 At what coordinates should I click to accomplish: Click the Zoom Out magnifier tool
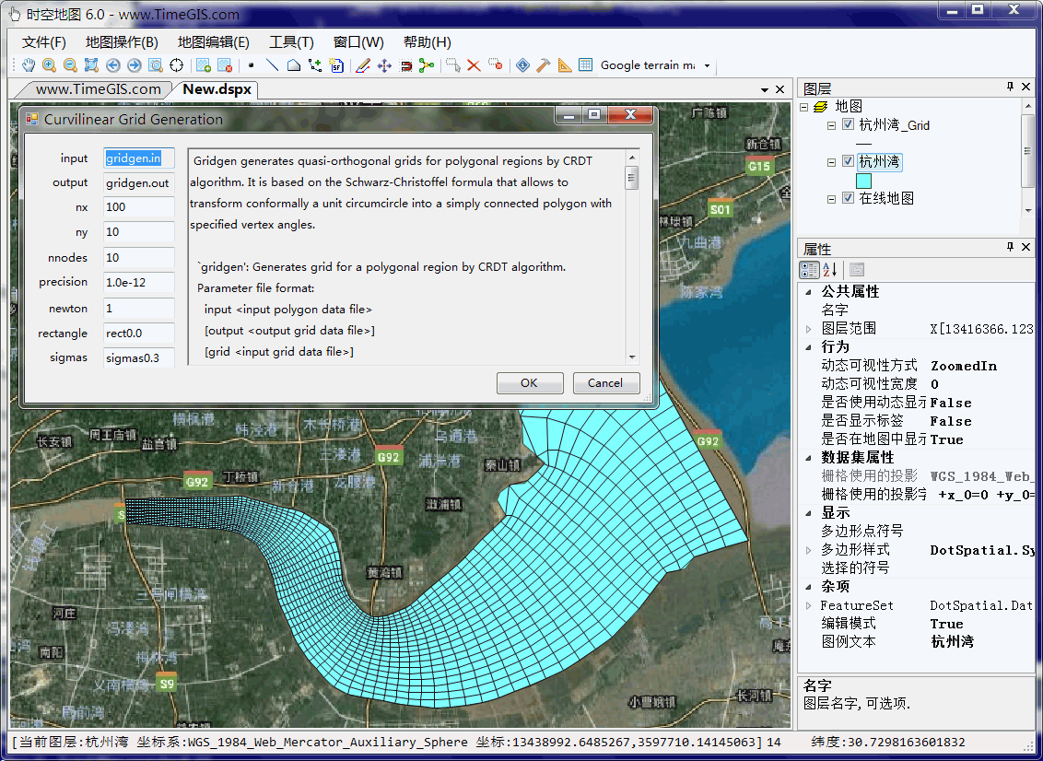click(70, 65)
